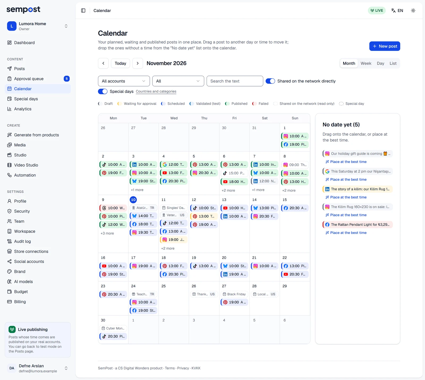Open Social accounts

[38, 262]
